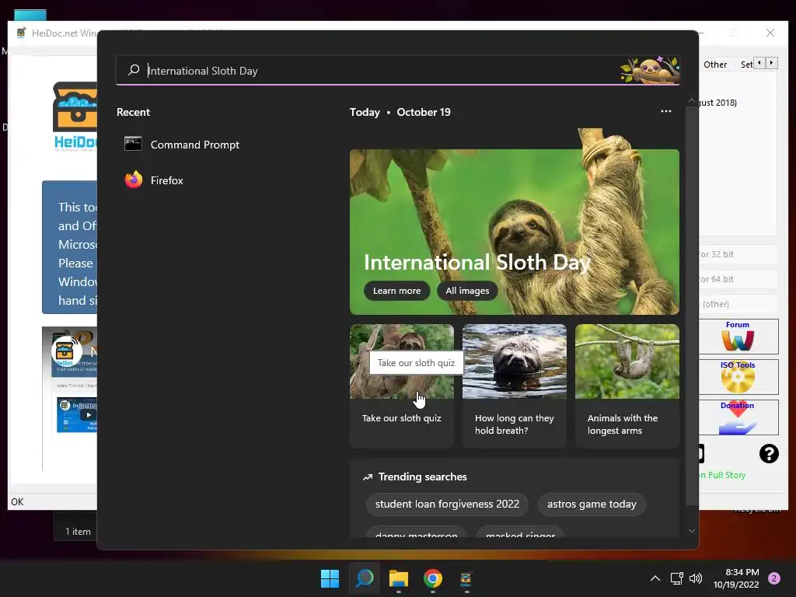Search astros game today trending chip
This screenshot has width=796, height=597.
[x=592, y=504]
